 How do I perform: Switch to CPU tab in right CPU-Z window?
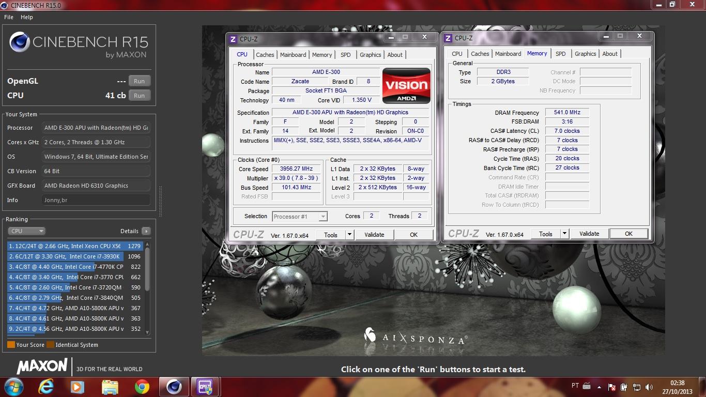tap(457, 54)
